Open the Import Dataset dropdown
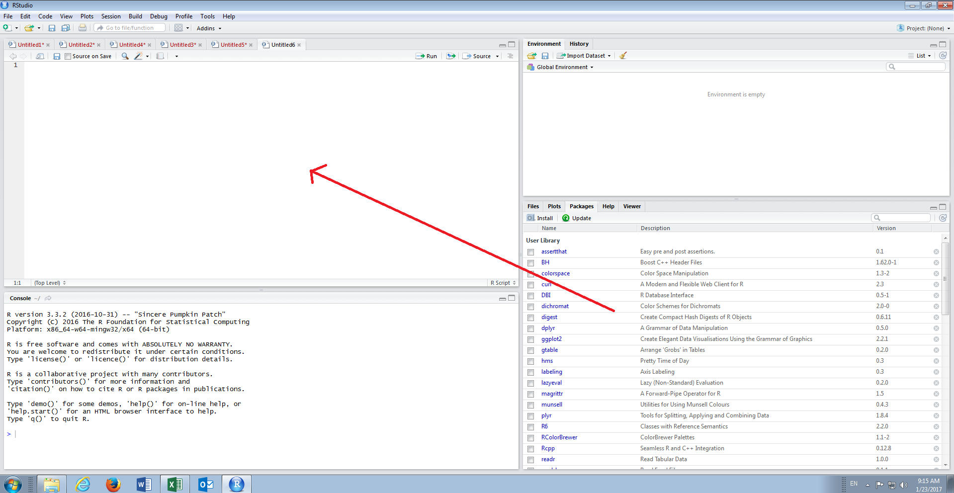The image size is (954, 493). (x=584, y=56)
